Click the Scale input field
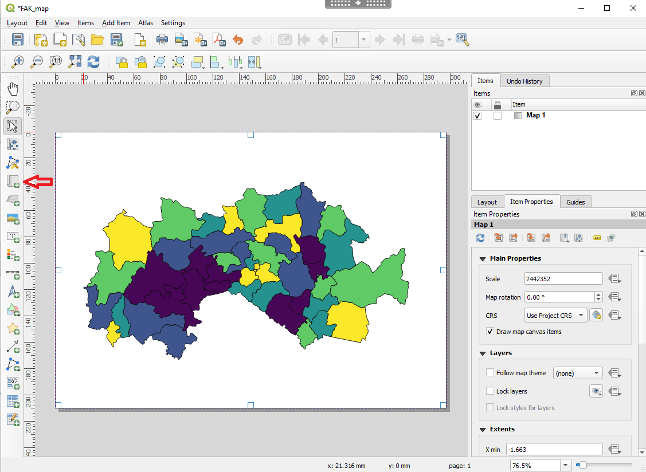 563,279
